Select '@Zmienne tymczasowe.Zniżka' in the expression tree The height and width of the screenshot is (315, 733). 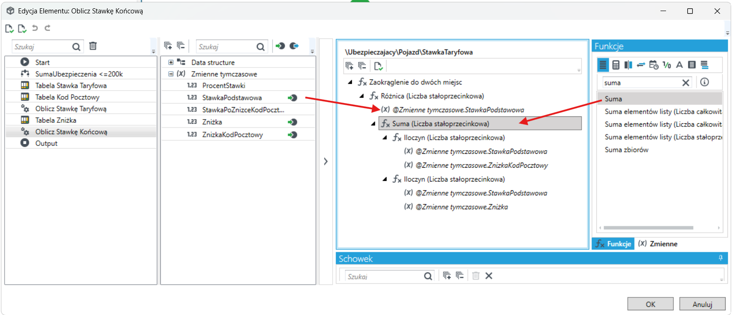[462, 207]
